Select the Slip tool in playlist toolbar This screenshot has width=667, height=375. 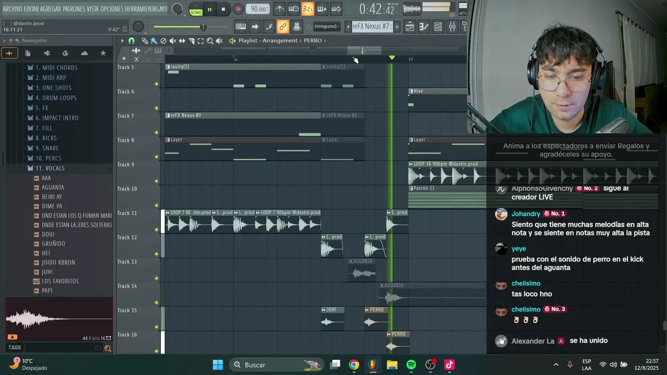(182, 41)
